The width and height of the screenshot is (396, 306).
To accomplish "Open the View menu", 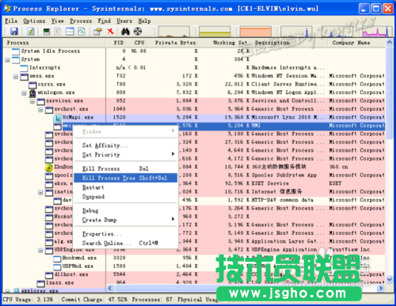I will click(x=58, y=21).
